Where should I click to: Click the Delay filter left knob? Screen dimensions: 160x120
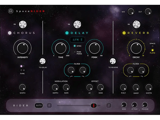coord(71,70)
